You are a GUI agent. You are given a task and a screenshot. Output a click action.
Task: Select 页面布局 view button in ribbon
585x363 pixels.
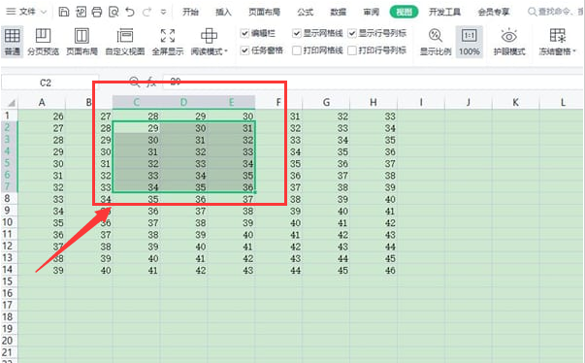[81, 42]
